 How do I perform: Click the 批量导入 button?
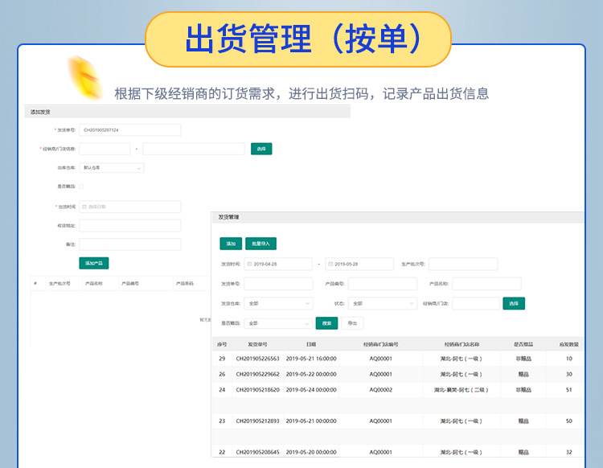pos(260,244)
